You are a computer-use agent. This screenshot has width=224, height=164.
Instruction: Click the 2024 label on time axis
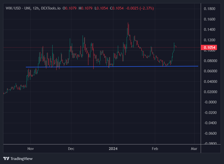(113, 149)
